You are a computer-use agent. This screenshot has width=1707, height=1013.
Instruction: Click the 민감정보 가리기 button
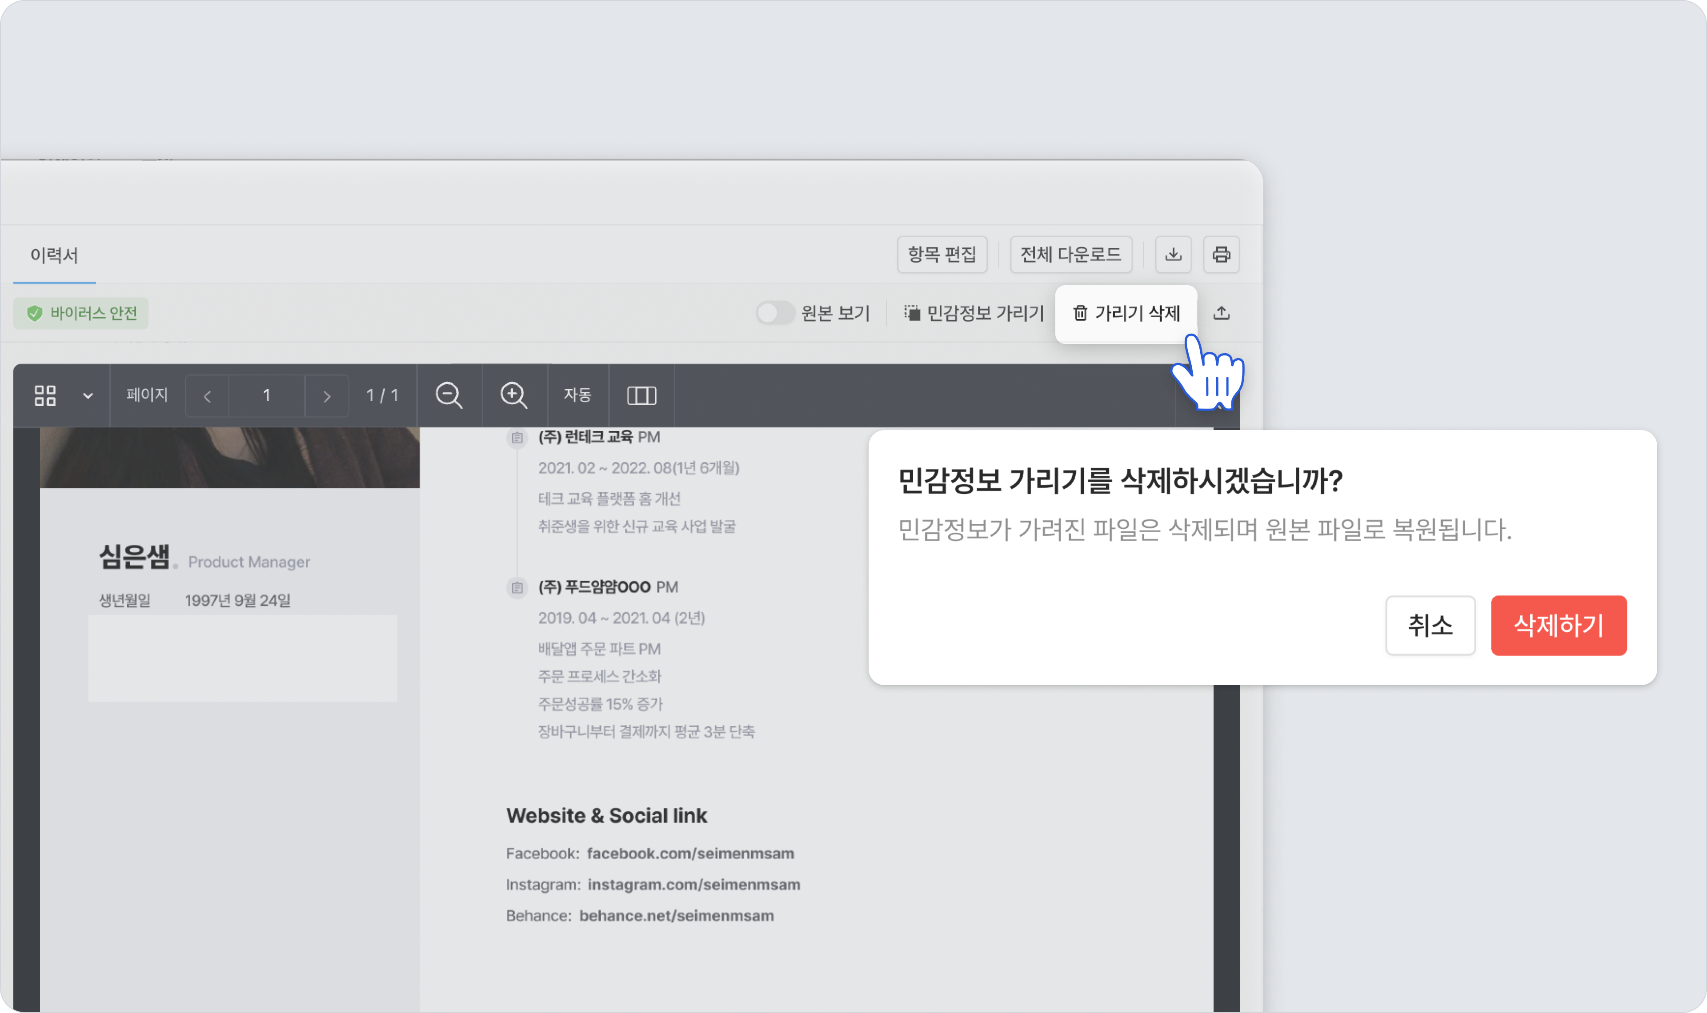[x=974, y=313]
